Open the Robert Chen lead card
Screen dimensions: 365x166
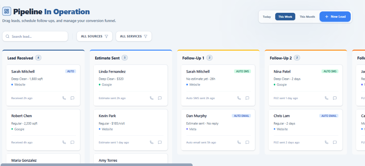(43, 130)
